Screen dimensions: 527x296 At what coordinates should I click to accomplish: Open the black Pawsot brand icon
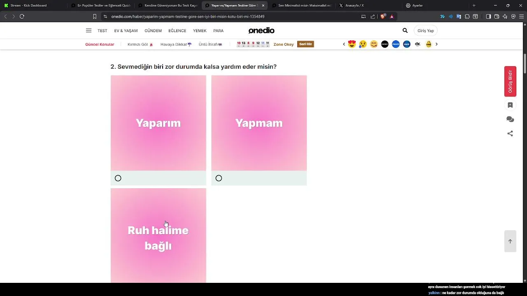[385, 44]
